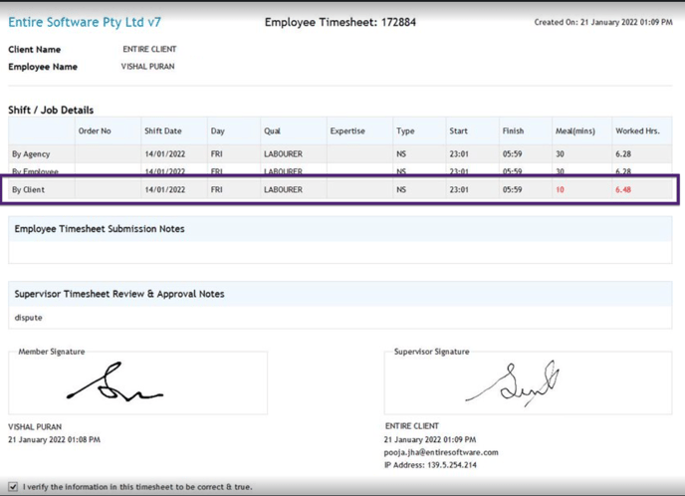
Task: Click shift date in the By Client row
Action: [x=164, y=189]
